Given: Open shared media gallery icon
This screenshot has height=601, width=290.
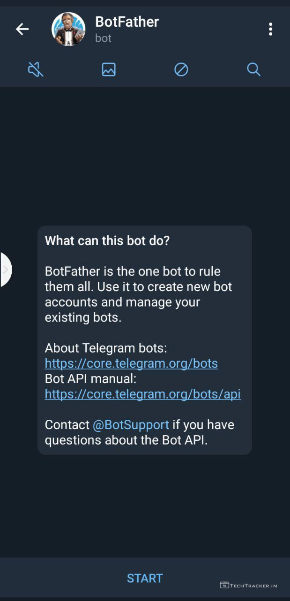Looking at the screenshot, I should point(109,70).
